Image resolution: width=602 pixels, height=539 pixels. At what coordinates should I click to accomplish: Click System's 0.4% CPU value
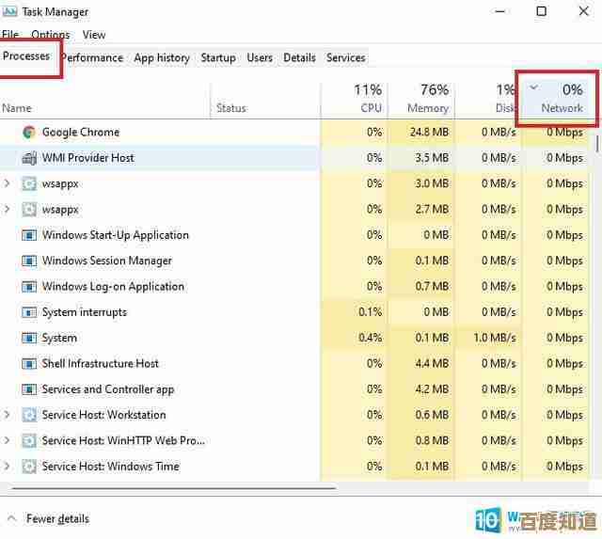[x=370, y=338]
